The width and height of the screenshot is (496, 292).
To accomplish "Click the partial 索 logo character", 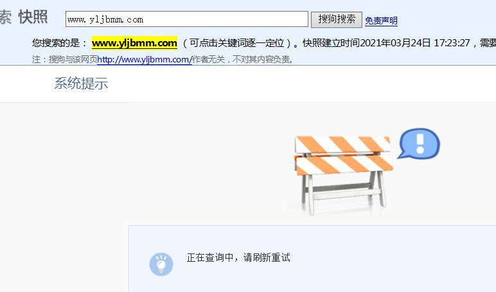I will 5,17.
